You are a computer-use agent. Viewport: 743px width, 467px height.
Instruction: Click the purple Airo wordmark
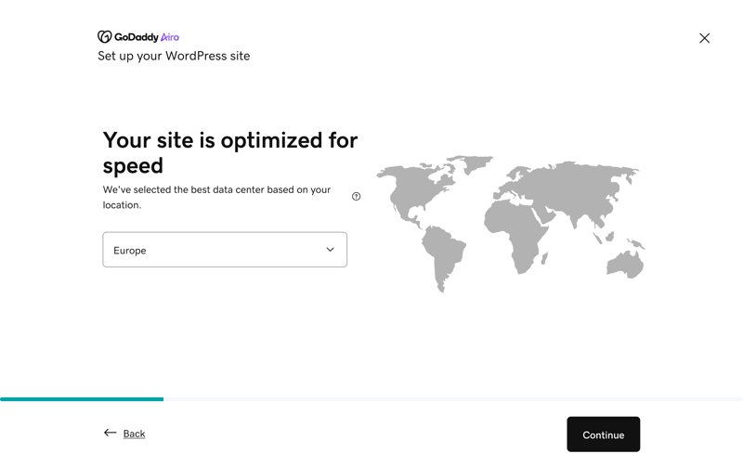[x=170, y=37]
